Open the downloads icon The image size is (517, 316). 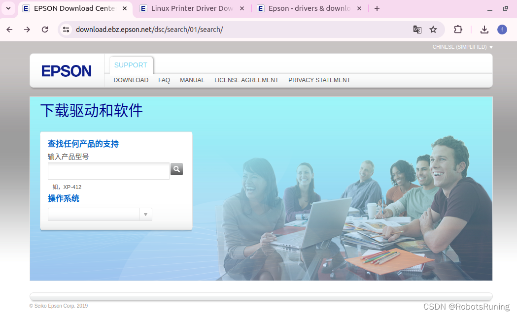coord(484,30)
